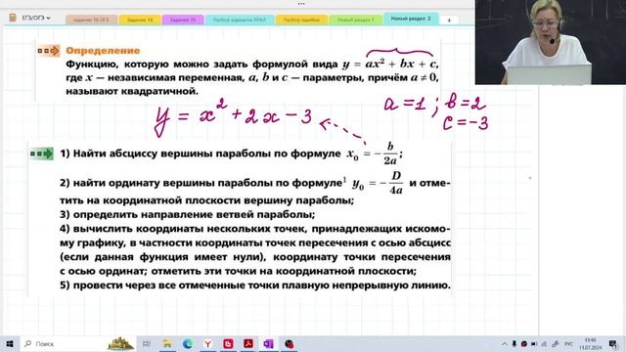This screenshot has width=626, height=352.
Task: Click the green arrow tag beside step 1
Action: [42, 154]
